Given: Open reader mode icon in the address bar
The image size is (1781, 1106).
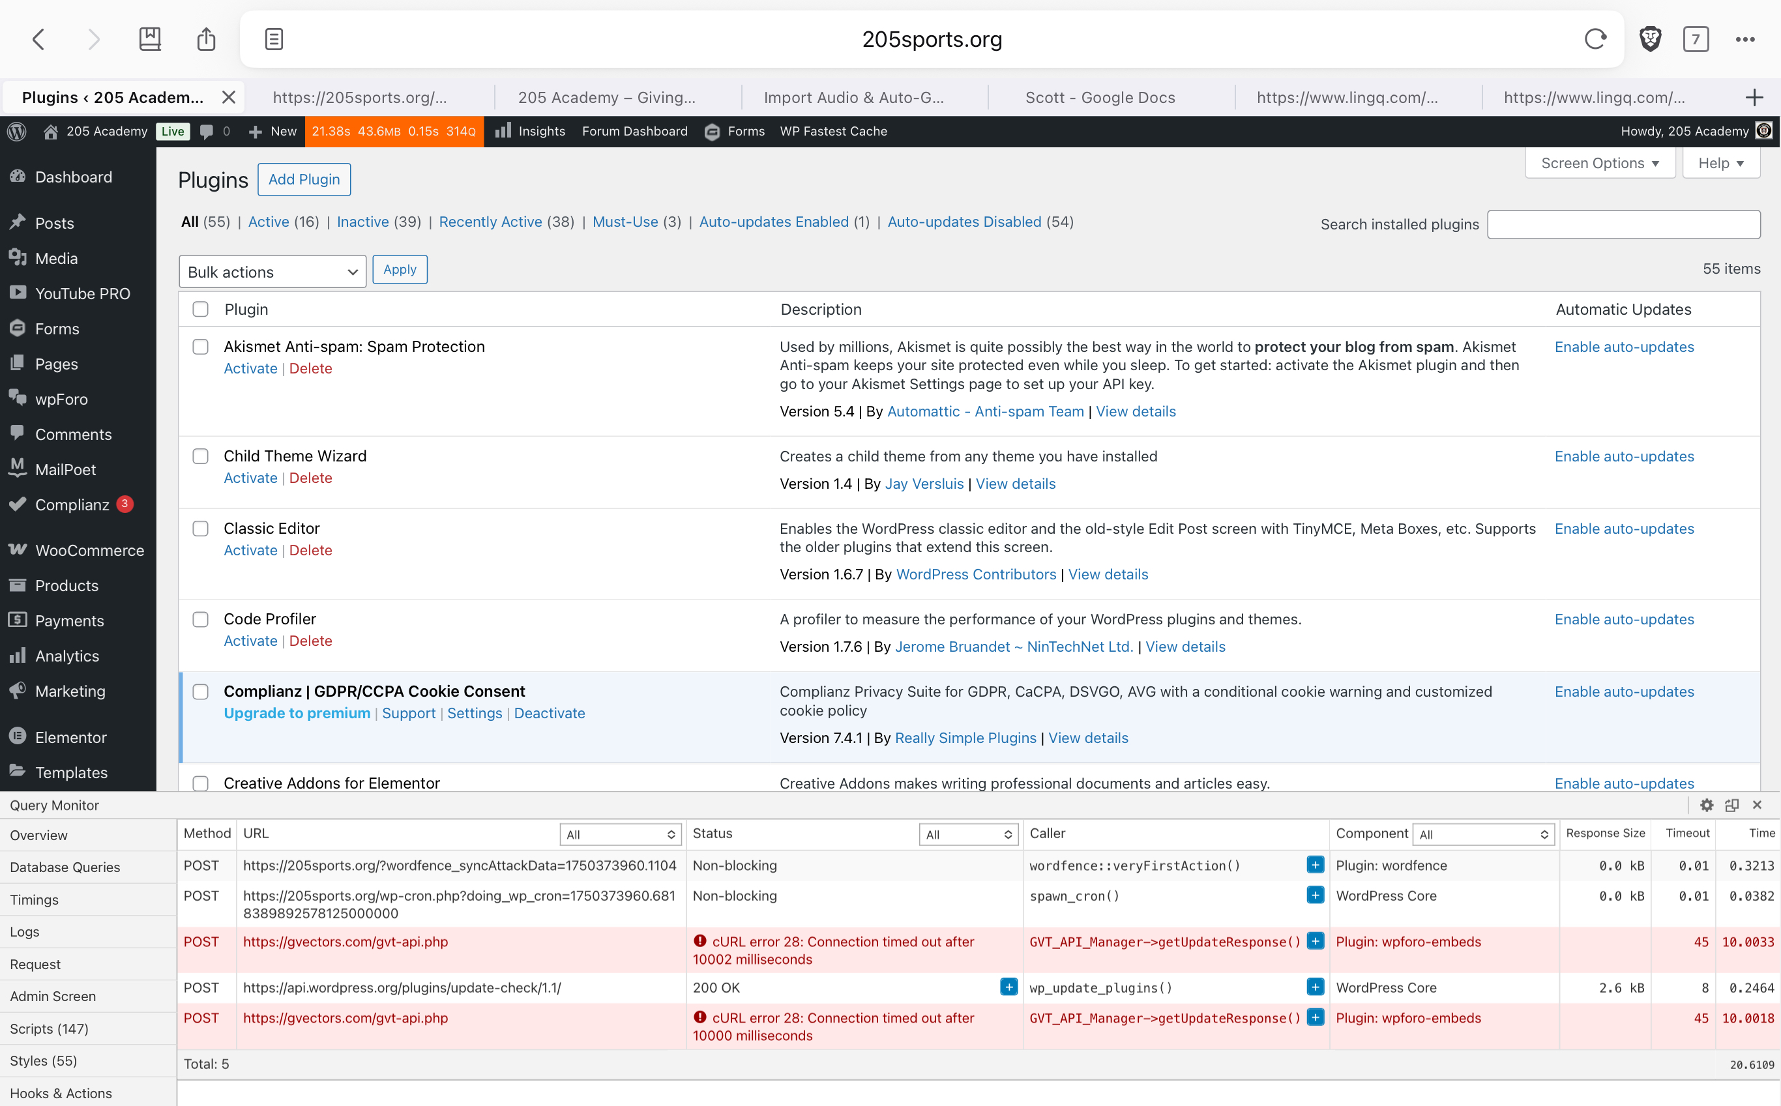Looking at the screenshot, I should 274,38.
